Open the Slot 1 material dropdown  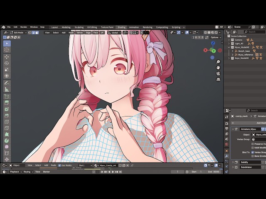click(85, 165)
